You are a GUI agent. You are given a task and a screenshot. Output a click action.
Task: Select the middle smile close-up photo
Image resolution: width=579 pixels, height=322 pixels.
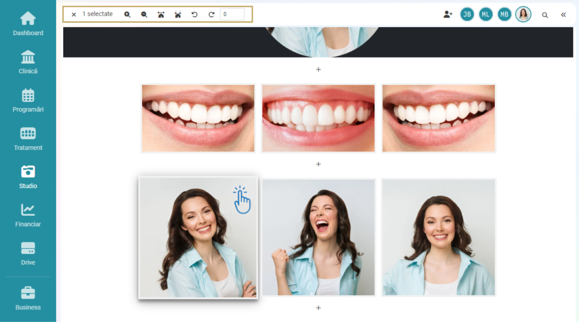coord(318,119)
